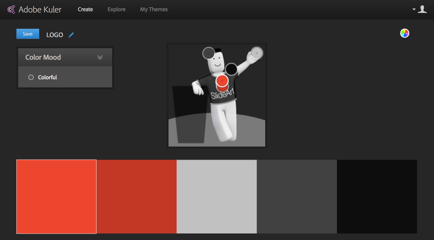Collapse the Color Mood panel chevron
The height and width of the screenshot is (240, 434).
coord(100,57)
